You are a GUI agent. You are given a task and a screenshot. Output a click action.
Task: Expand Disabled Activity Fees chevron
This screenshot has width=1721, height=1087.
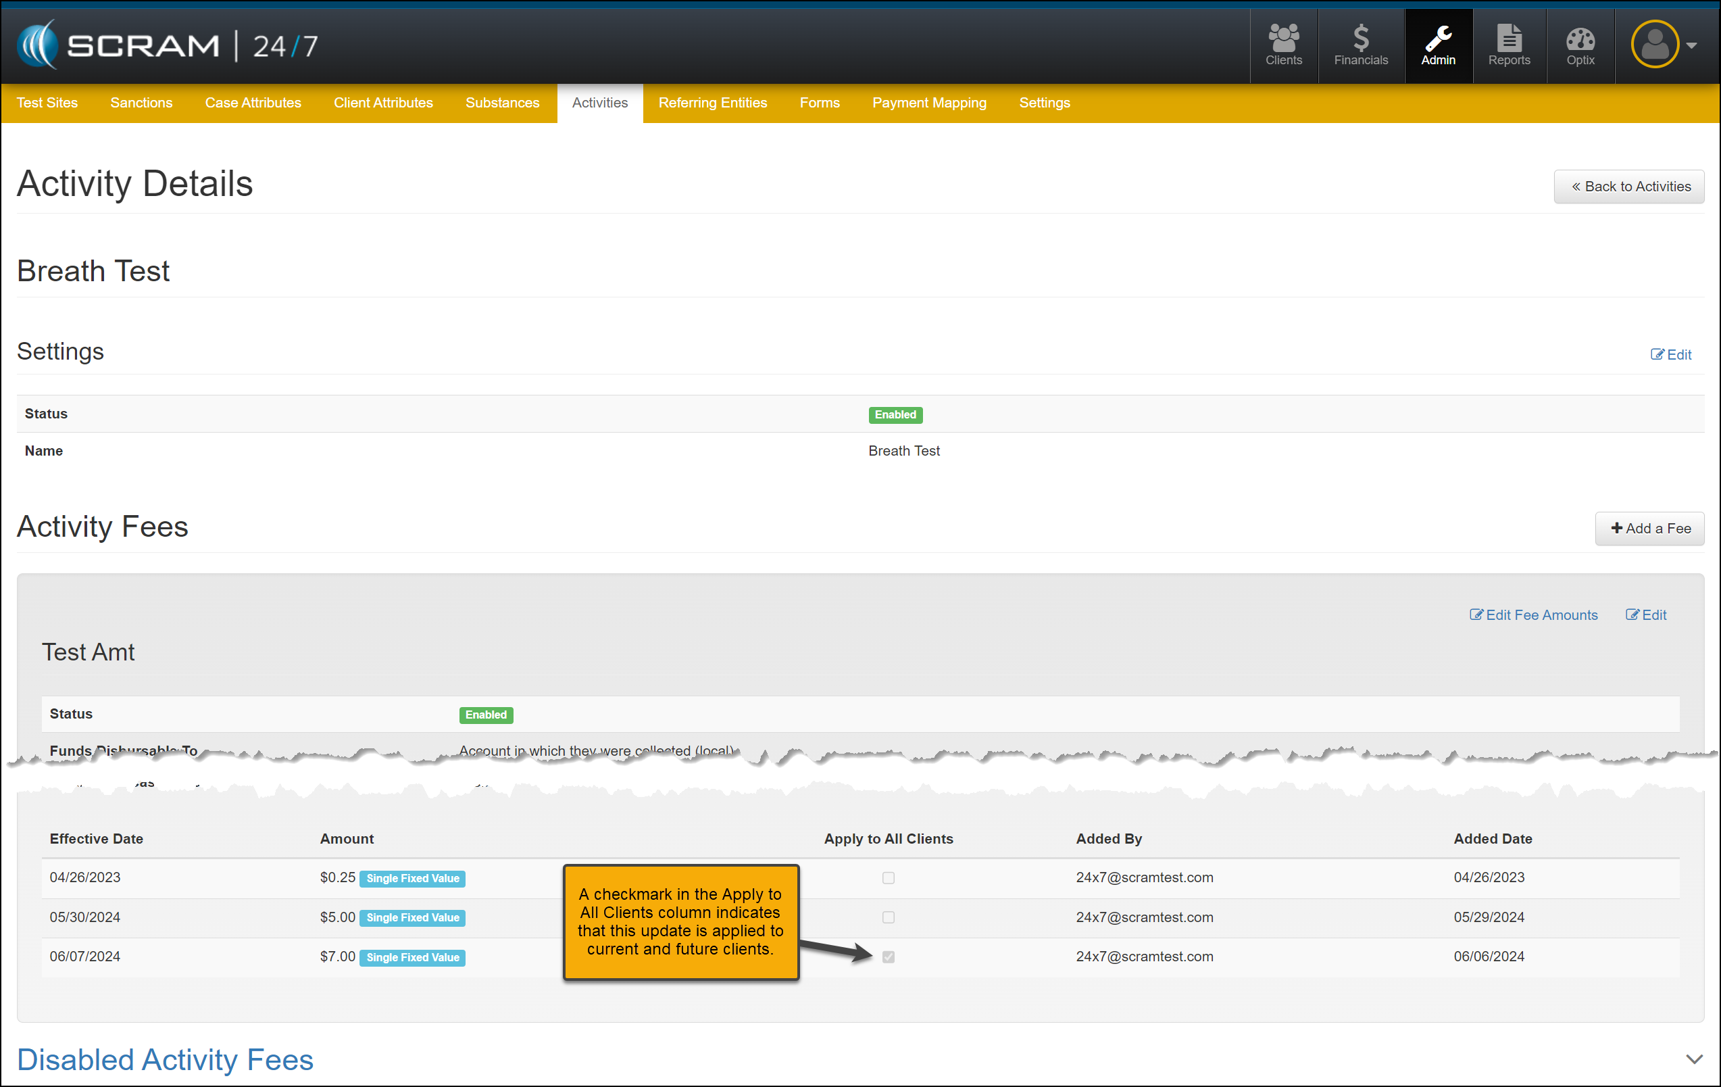coord(1694,1059)
